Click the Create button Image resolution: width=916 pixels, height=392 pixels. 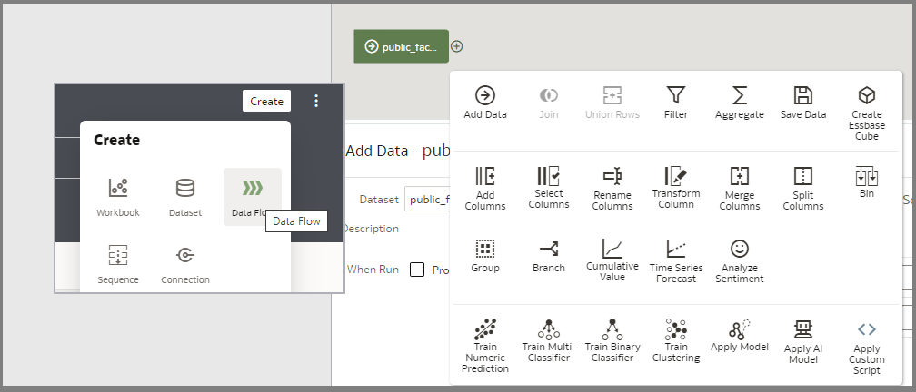[266, 101]
